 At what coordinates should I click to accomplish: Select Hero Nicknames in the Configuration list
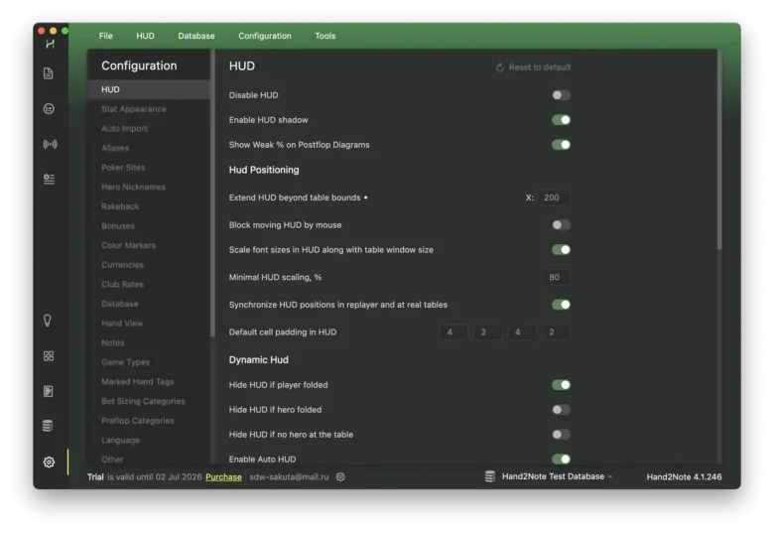pyautogui.click(x=149, y=187)
